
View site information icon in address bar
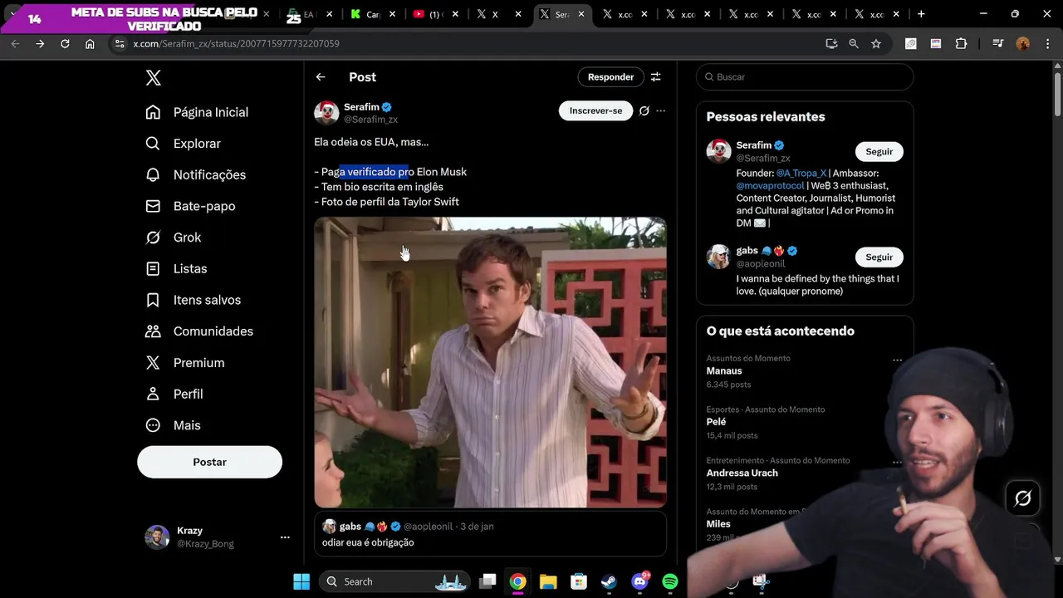coord(119,43)
